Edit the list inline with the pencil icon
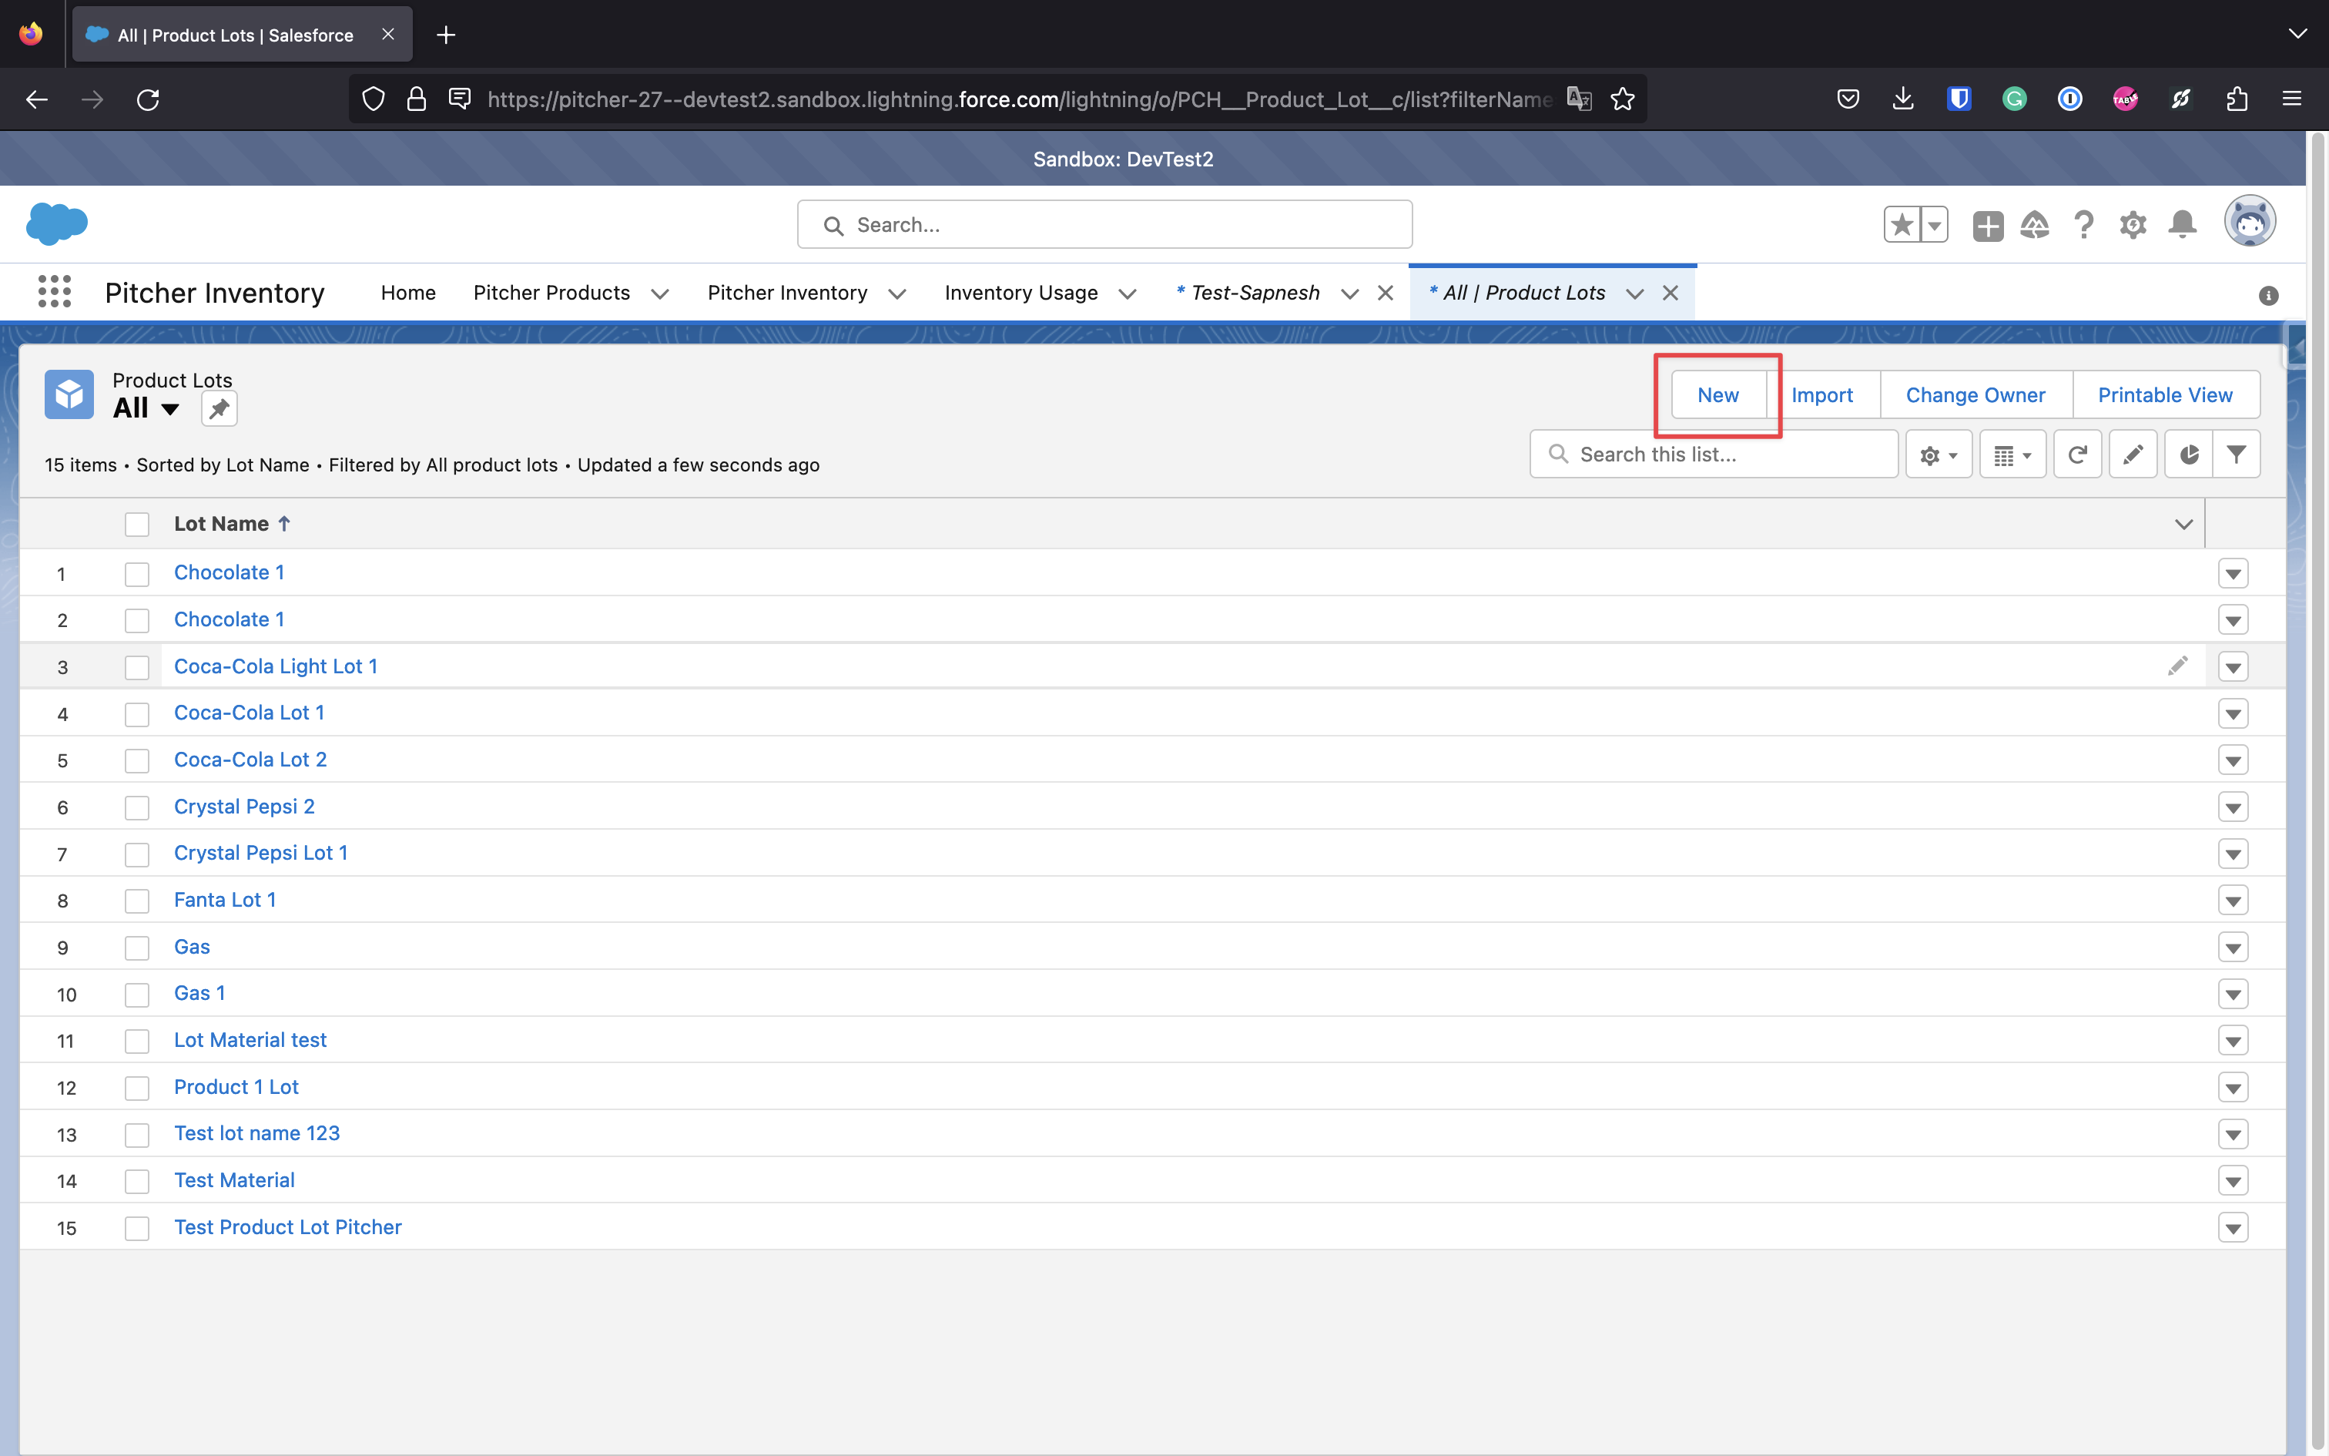 tap(2133, 455)
